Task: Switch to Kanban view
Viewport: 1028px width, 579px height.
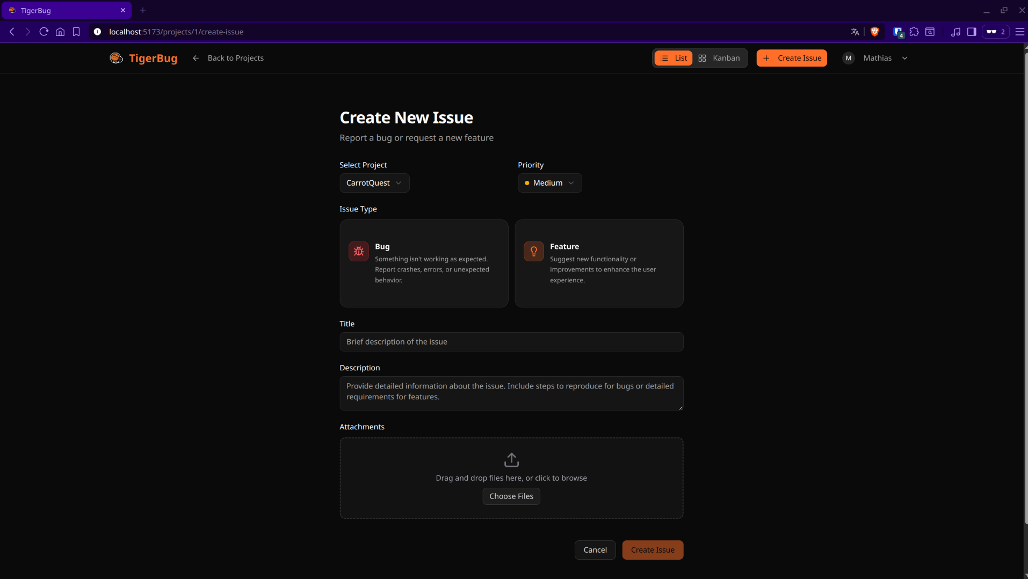Action: click(719, 58)
